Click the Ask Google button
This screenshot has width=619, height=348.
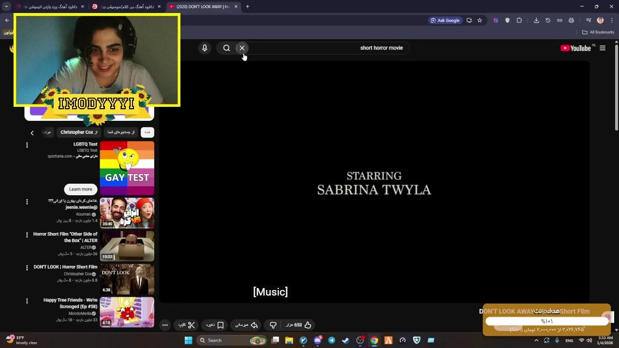tap(444, 20)
